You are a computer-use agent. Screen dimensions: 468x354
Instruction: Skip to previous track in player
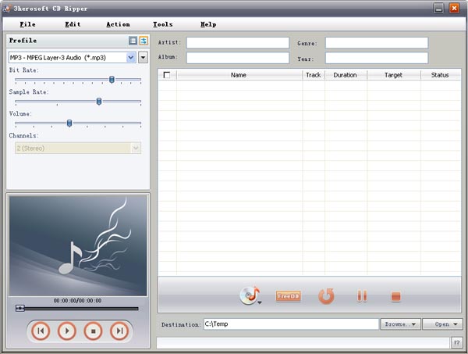(41, 331)
